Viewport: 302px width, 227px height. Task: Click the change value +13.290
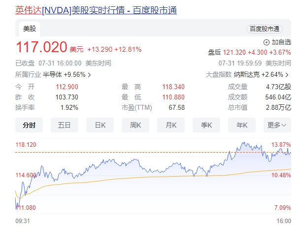point(100,49)
